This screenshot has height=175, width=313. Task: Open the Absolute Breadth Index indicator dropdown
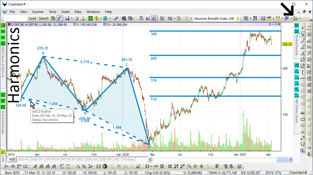click(238, 19)
